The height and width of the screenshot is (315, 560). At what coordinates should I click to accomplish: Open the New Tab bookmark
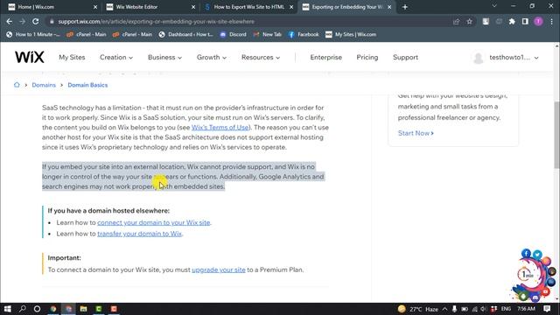point(268,34)
